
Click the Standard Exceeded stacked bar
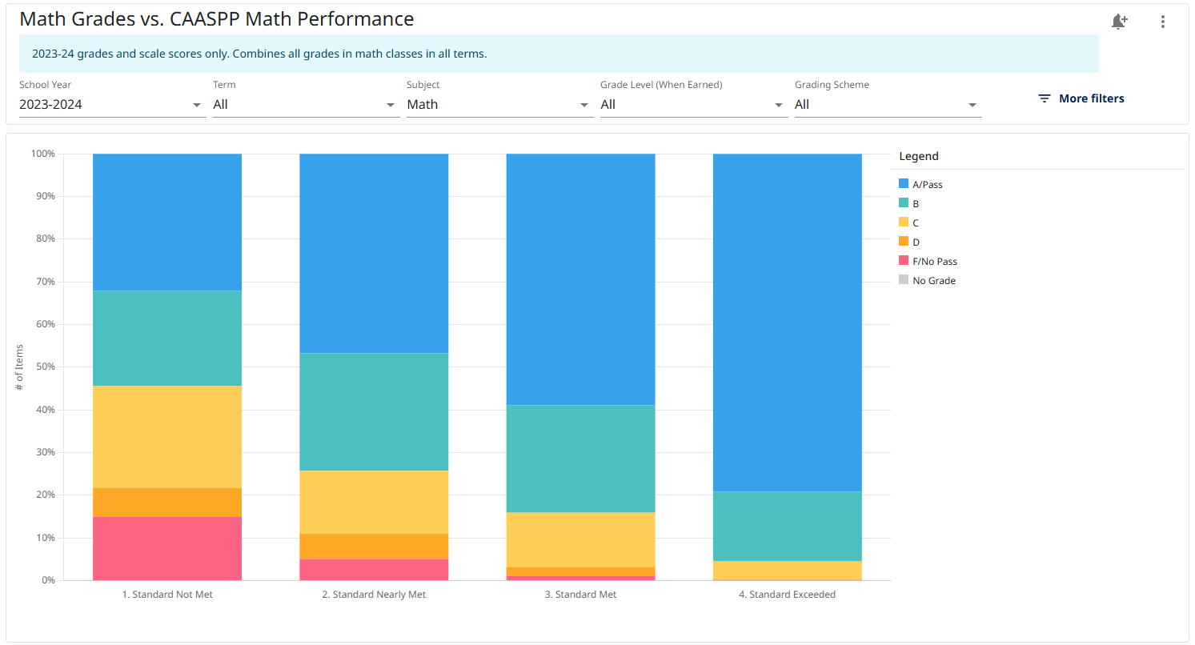787,360
